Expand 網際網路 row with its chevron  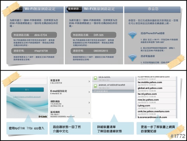pyautogui.click(x=89, y=103)
